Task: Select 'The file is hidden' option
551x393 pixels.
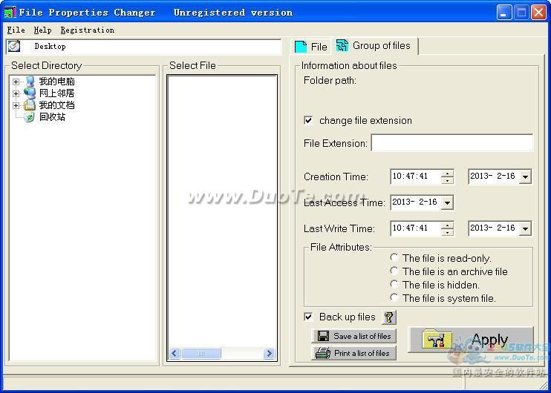Action: coord(394,285)
